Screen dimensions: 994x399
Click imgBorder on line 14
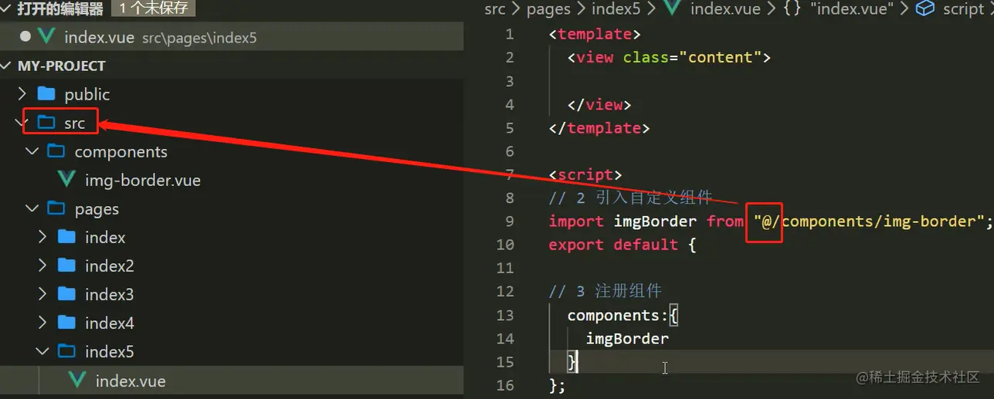click(627, 338)
